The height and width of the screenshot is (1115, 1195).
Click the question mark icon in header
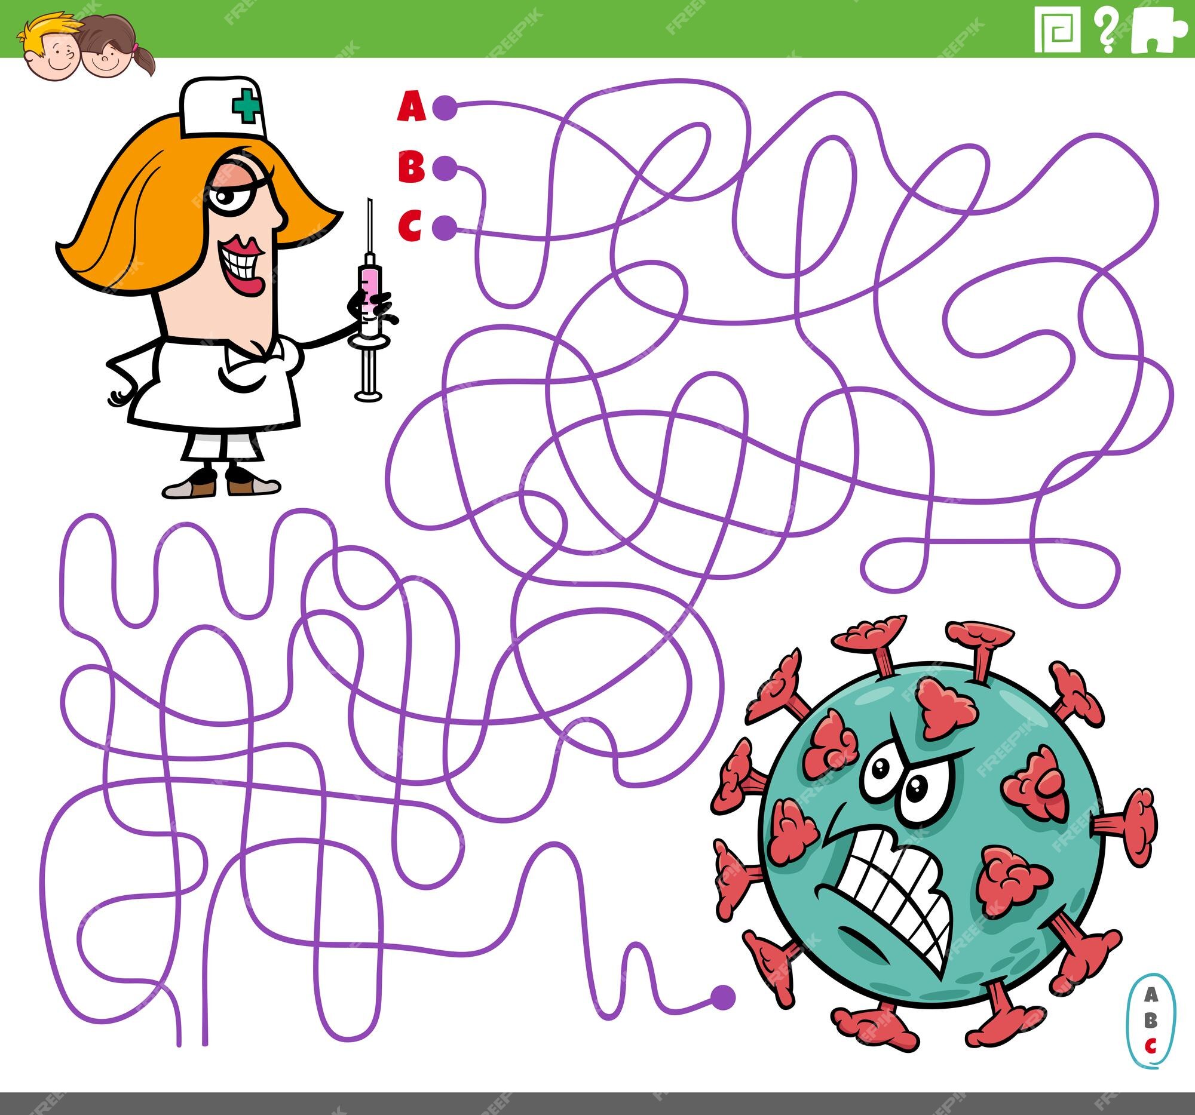coord(1105,30)
